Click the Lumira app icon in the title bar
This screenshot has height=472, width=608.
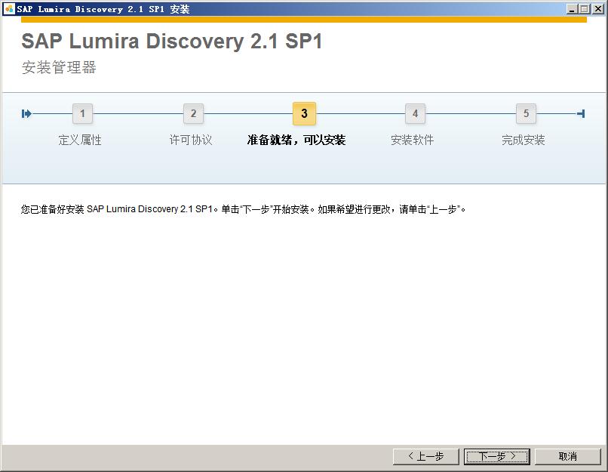(x=9, y=9)
